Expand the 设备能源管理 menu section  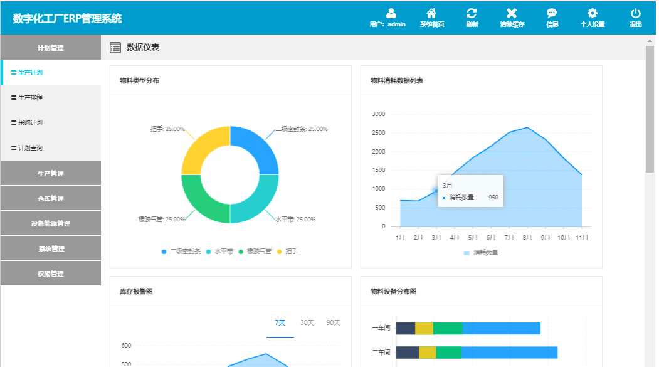tap(50, 223)
